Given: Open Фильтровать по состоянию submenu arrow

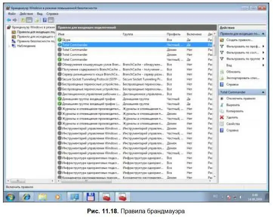Looking at the screenshot, I should (x=264, y=52).
